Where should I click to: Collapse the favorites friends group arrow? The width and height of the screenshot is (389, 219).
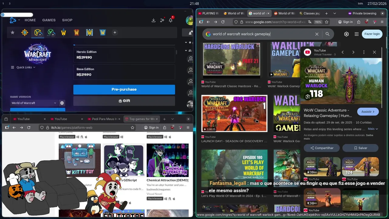coord(186,42)
